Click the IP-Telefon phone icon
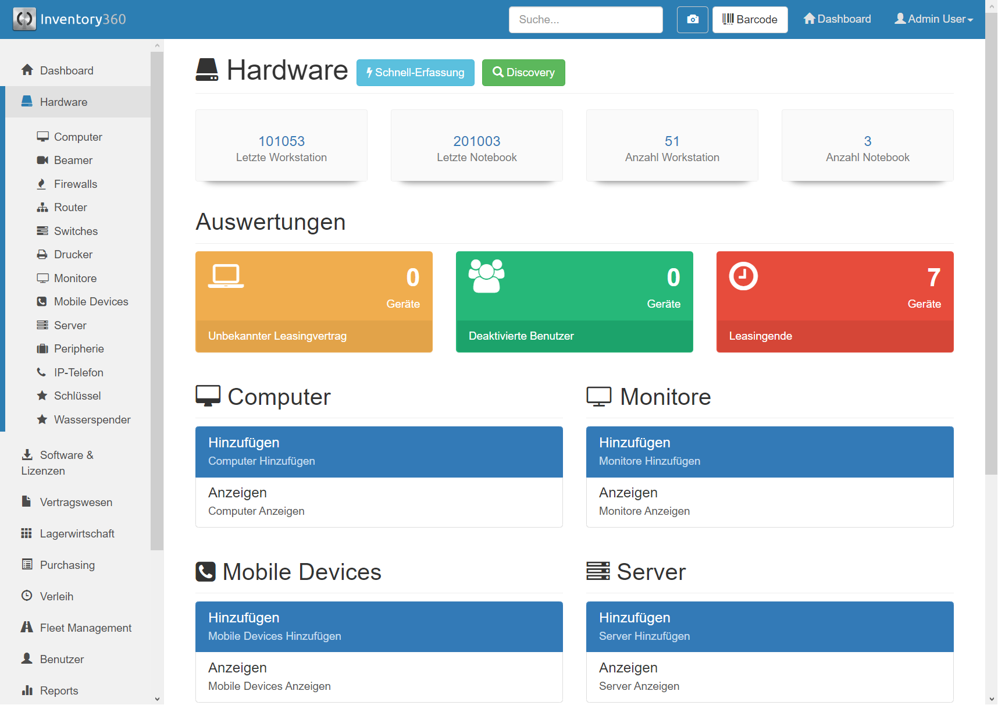 (42, 372)
